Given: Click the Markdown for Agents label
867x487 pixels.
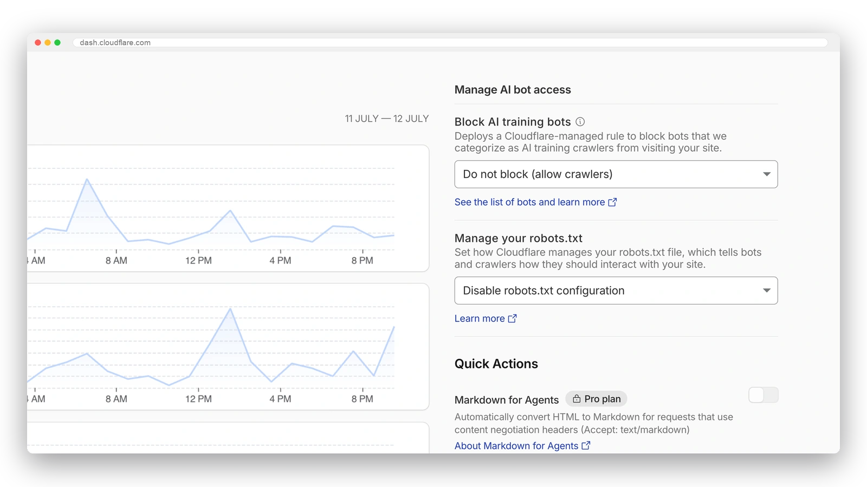Looking at the screenshot, I should tap(507, 400).
